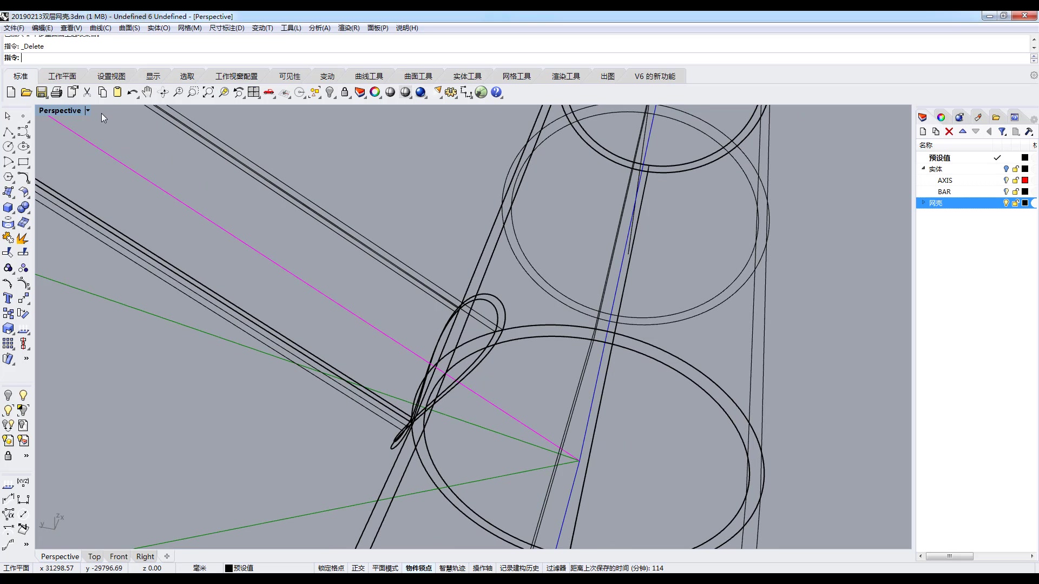Expand the 网壳 layer tree
This screenshot has width=1039, height=584.
[924, 203]
